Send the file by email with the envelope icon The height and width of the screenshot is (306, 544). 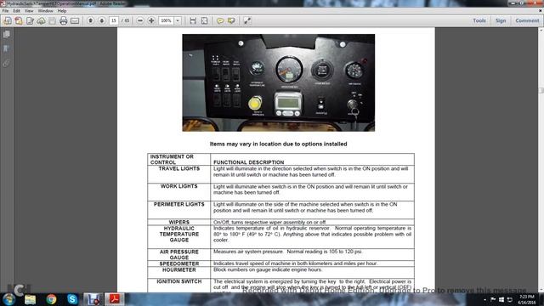[x=75, y=20]
